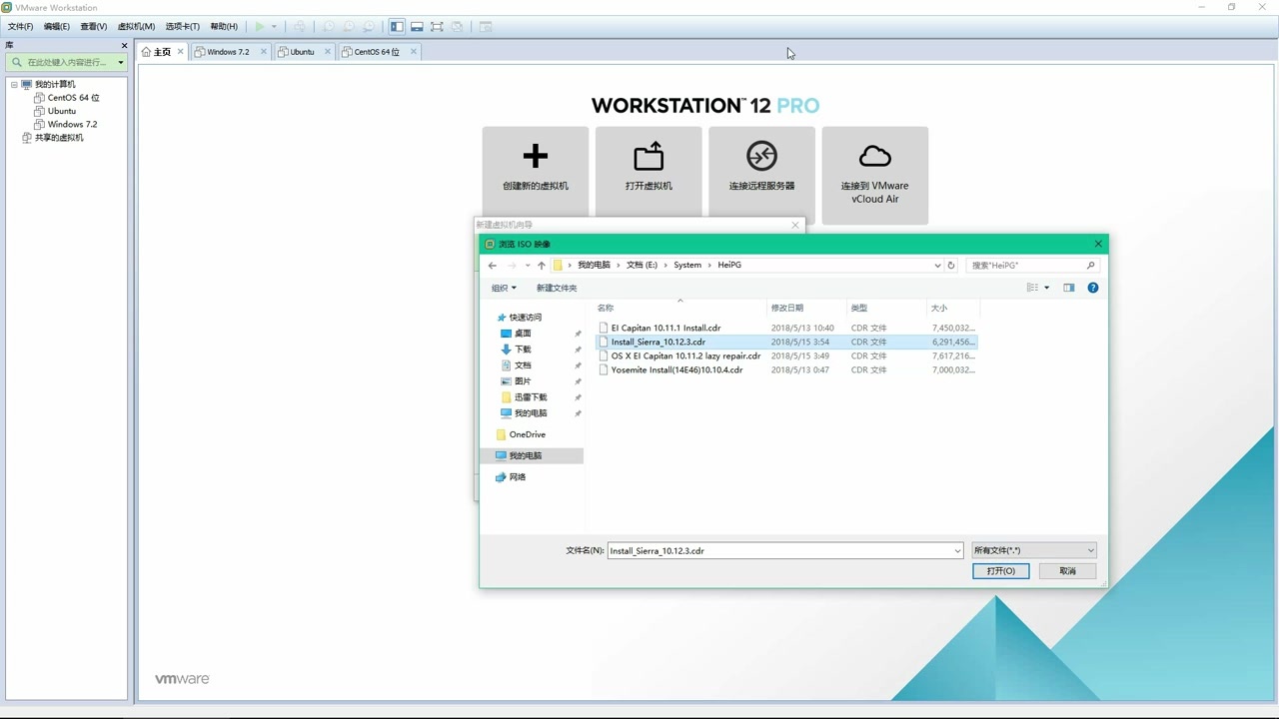1279x719 pixels.
Task: Open the address bar history dropdown
Action: click(937, 266)
